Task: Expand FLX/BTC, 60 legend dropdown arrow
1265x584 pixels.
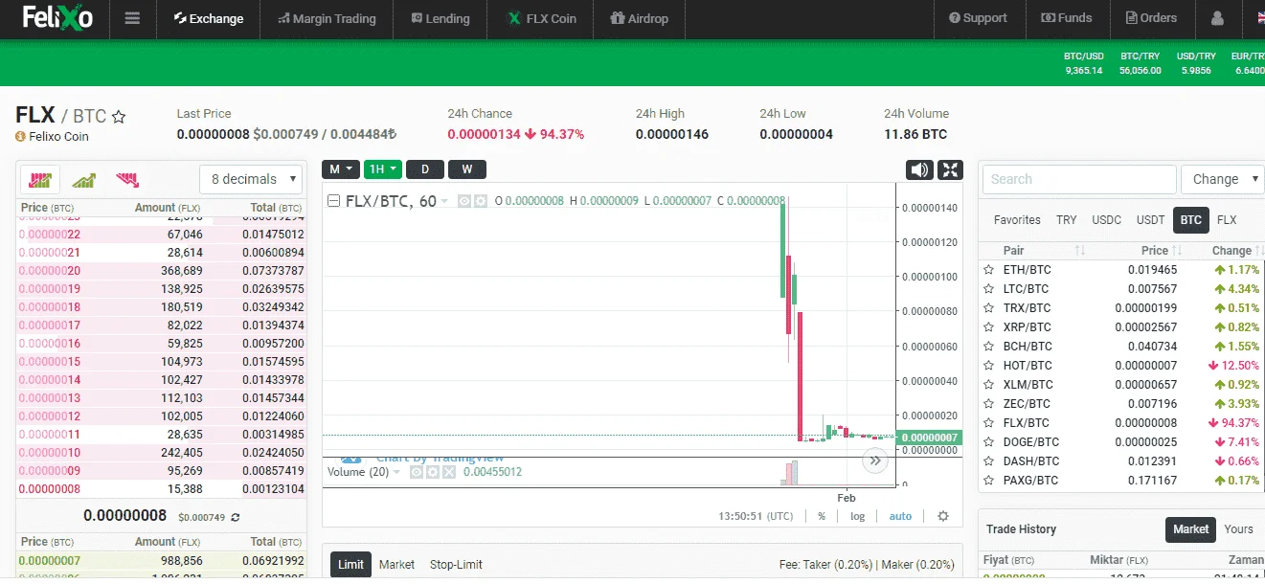Action: point(444,202)
